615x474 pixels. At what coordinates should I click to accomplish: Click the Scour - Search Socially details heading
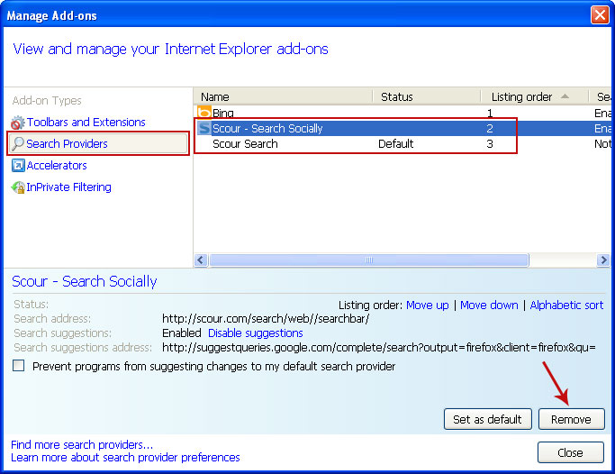(85, 281)
